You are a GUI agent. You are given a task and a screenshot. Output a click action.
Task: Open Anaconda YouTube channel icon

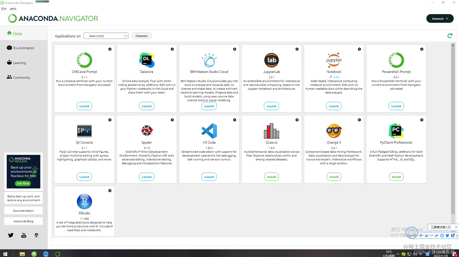[x=24, y=235]
